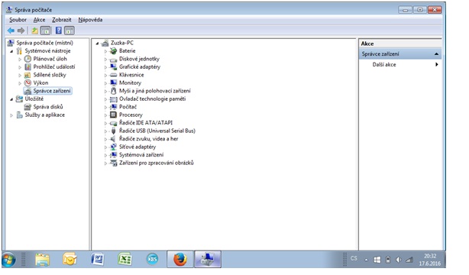469x275 pixels.
Task: Open the Zobrazit menu
Action: click(x=62, y=20)
